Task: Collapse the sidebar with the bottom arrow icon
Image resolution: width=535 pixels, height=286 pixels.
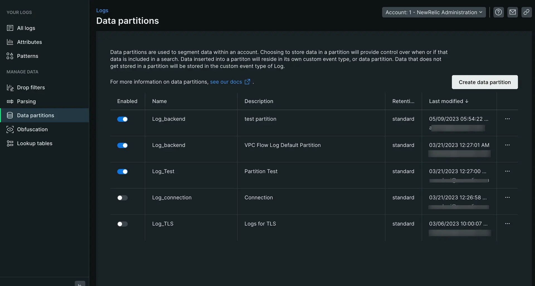Action: [80, 284]
